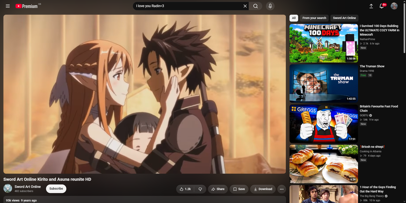Select the All filter chip

tap(294, 18)
